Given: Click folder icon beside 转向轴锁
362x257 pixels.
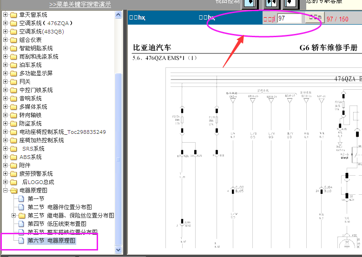Looking at the screenshot, I should [13, 115].
